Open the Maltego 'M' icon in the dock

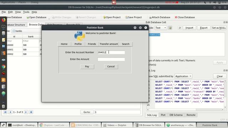[4, 46]
